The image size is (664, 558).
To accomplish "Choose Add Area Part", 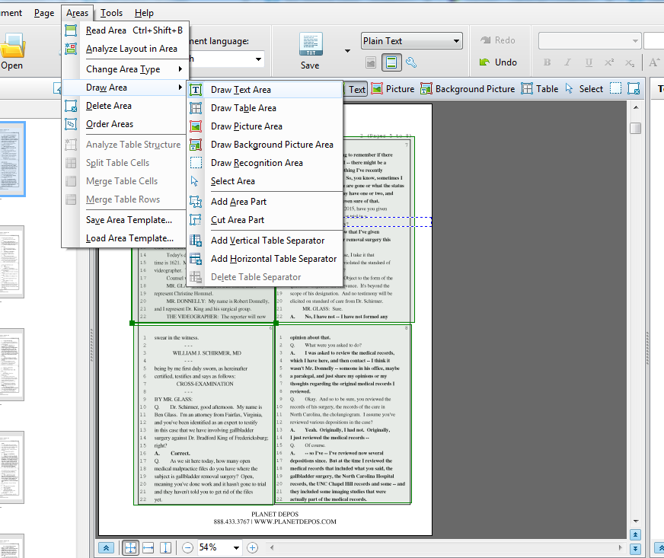I will click(x=265, y=202).
